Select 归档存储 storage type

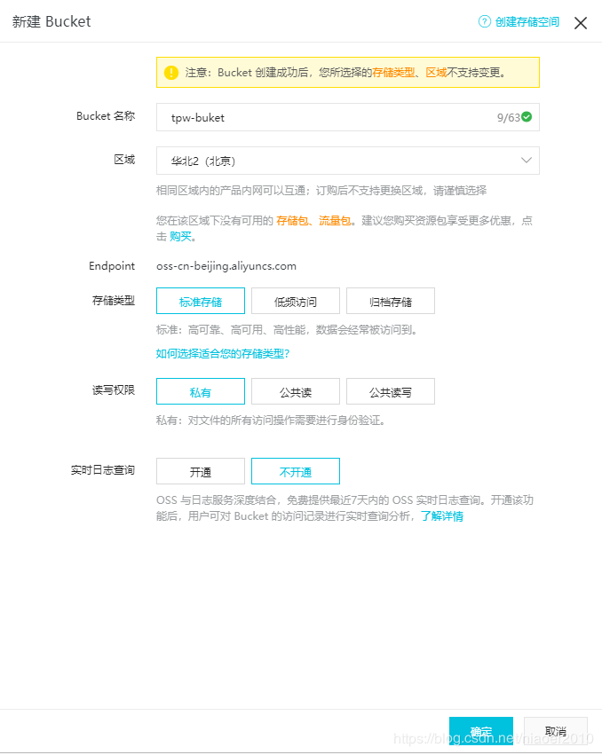[x=391, y=301]
